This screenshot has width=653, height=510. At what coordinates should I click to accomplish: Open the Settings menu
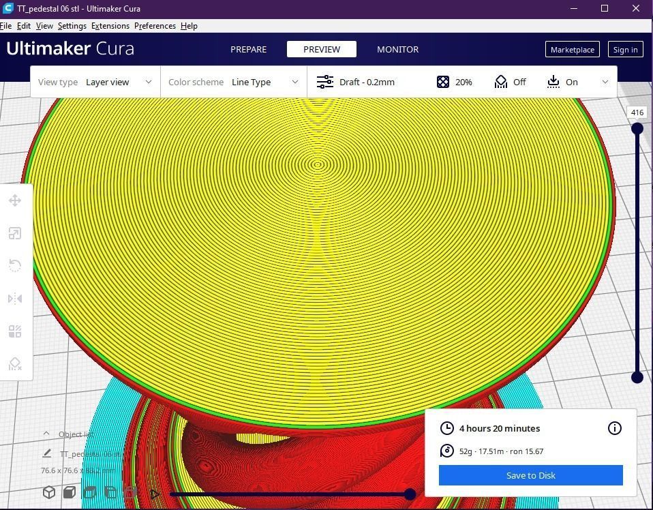coord(72,26)
